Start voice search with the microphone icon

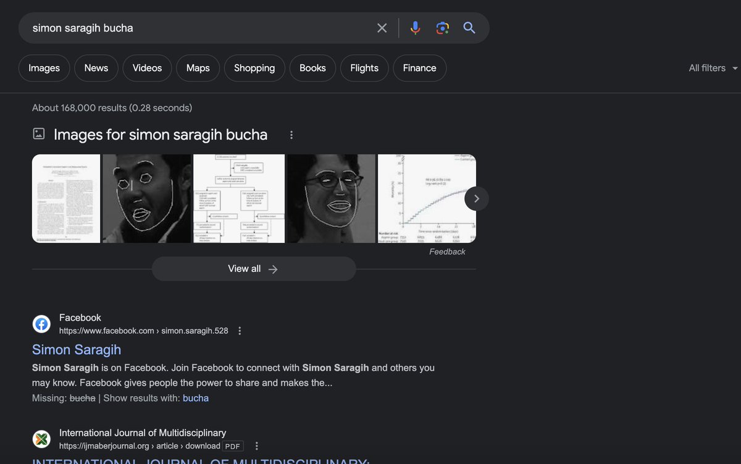[416, 28]
